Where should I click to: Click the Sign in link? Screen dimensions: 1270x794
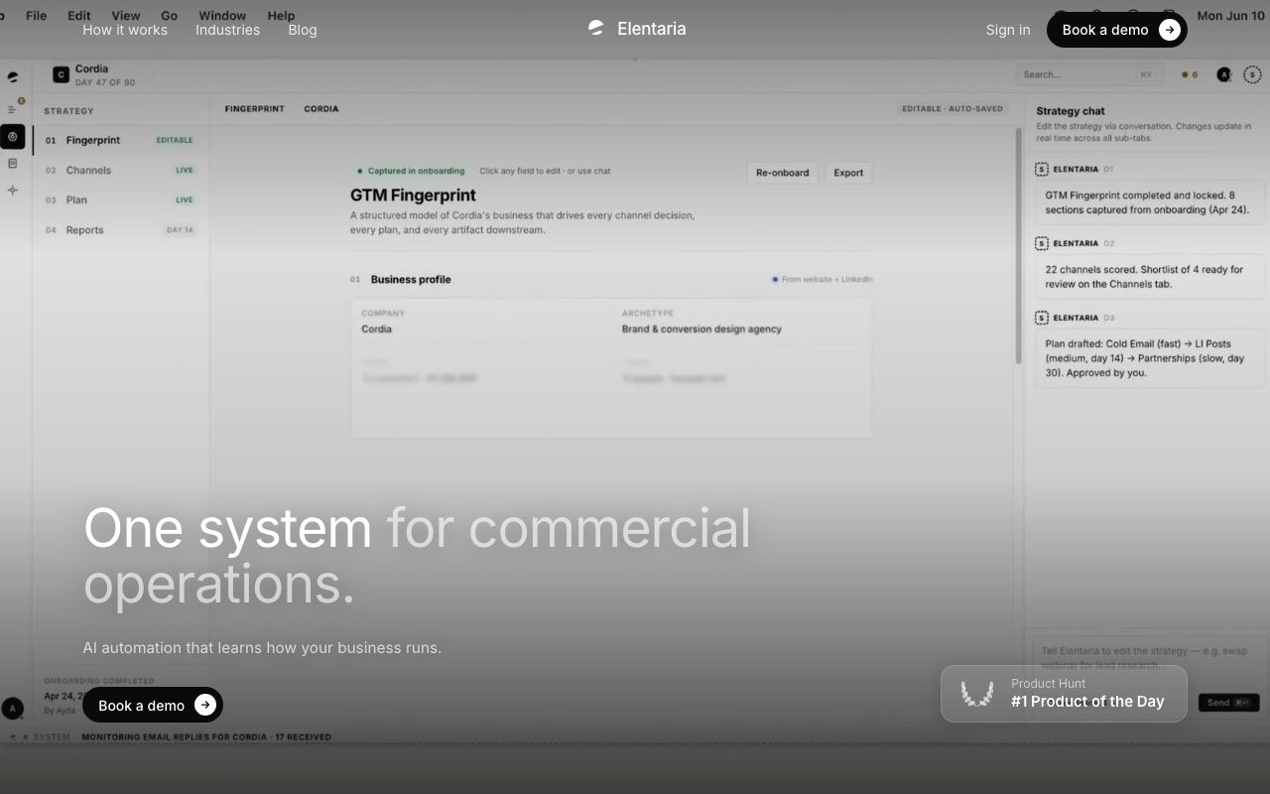click(x=1008, y=30)
